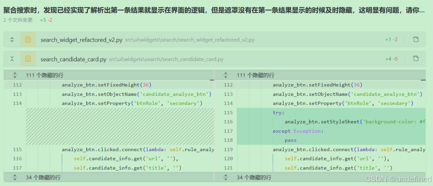Collapse the search_candidate_card.py file diff
The height and width of the screenshot is (186, 433).
[x=12, y=59]
